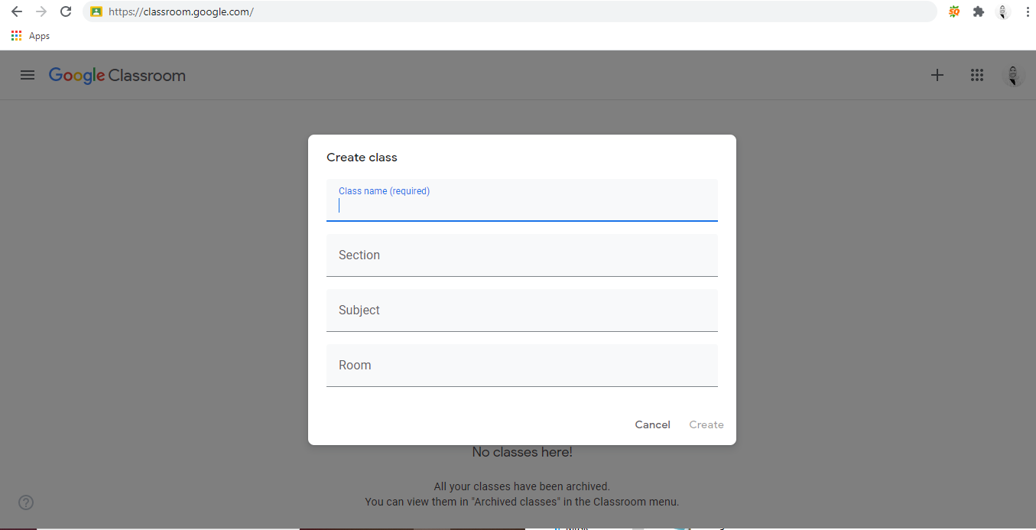Image resolution: width=1036 pixels, height=530 pixels.
Task: Click the Google Classroom logo
Action: [x=117, y=75]
